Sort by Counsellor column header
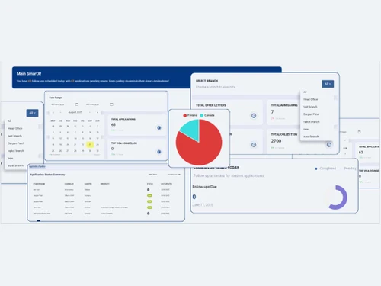 [69, 184]
